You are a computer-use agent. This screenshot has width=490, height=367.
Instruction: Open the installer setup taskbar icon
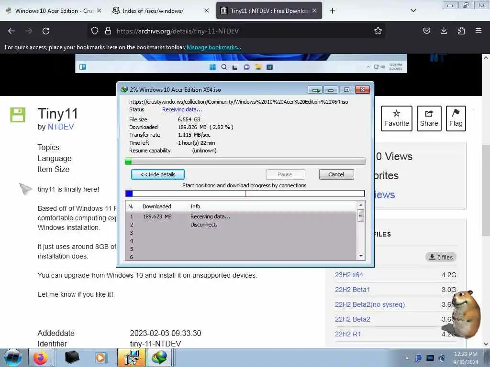[x=132, y=357]
